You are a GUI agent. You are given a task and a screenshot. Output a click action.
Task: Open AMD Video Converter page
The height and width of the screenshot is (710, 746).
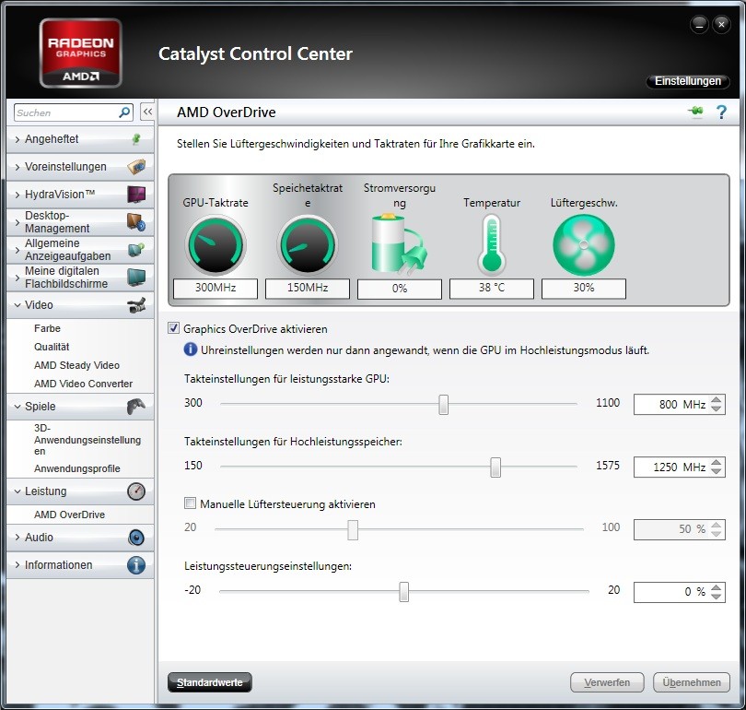[x=83, y=384]
